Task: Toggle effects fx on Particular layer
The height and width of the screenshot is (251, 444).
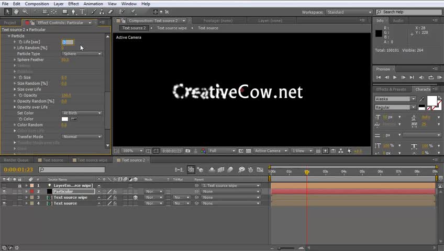Action: 115,191
